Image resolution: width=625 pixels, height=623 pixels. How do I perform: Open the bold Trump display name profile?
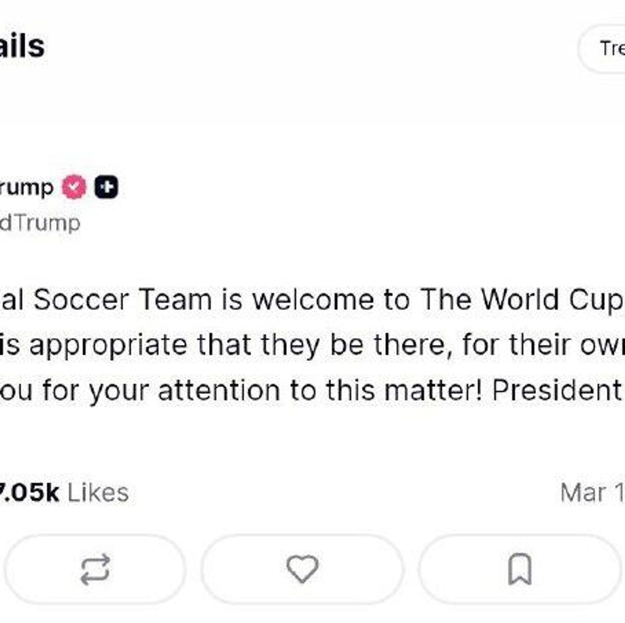(x=26, y=188)
